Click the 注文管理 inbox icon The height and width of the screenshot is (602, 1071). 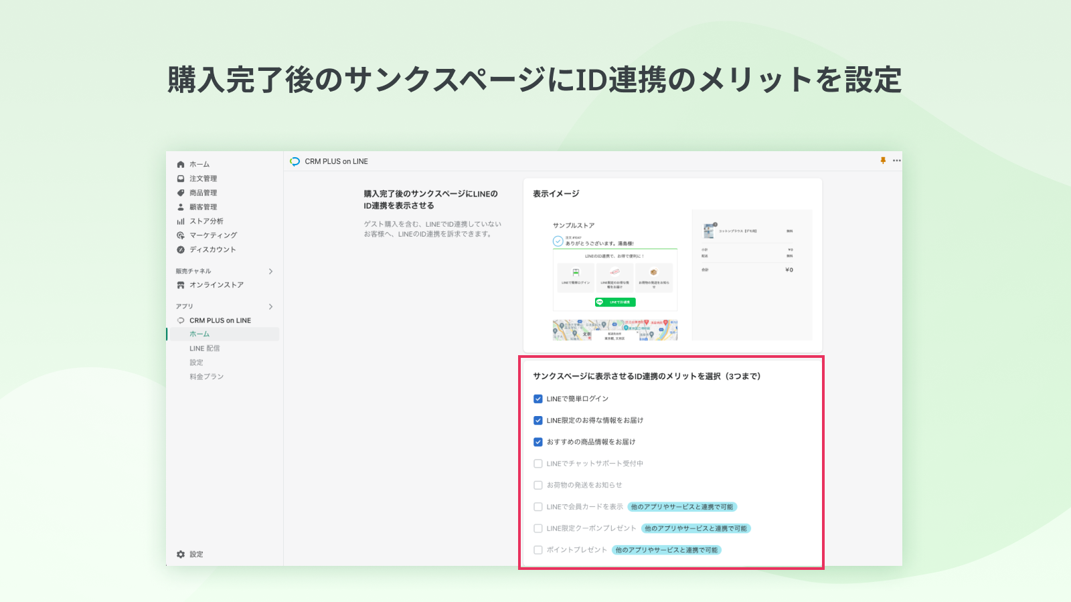pos(181,179)
